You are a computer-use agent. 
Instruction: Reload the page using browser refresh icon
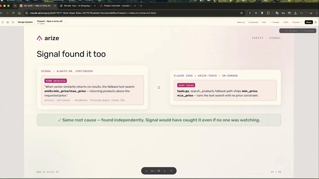(x=13, y=13)
